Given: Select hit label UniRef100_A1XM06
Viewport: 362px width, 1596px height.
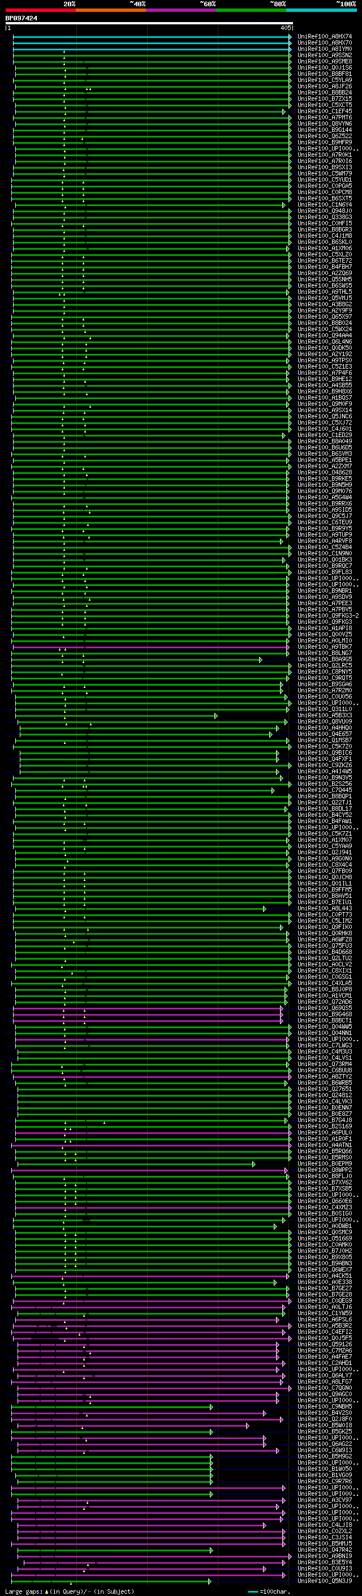Looking at the screenshot, I should (x=325, y=249).
